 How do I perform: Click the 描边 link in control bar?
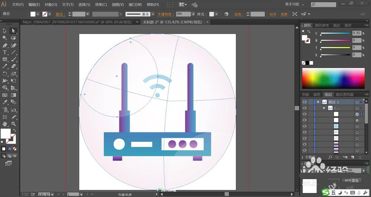click(60, 14)
